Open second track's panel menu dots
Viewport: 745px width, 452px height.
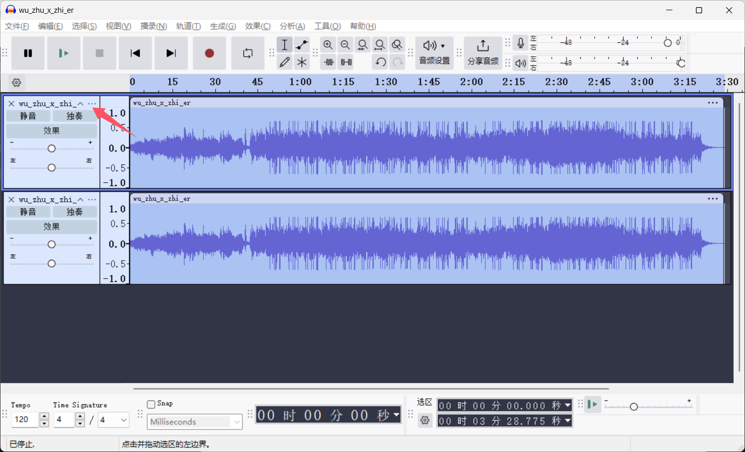(92, 199)
